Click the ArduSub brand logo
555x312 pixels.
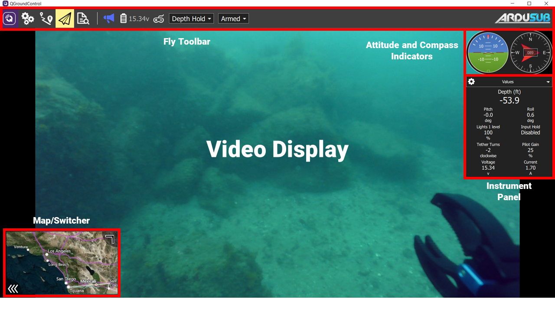click(x=522, y=18)
